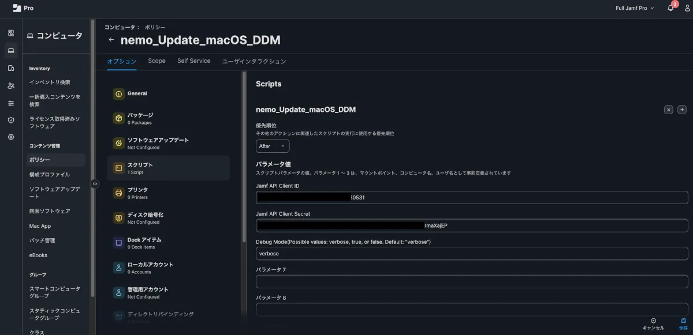The image size is (693, 335).
Task: Click the パッケージ payload icon
Action: pyautogui.click(x=118, y=118)
